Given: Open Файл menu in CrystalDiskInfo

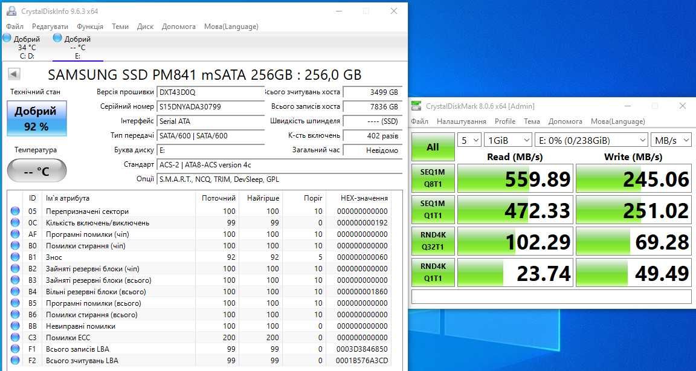Looking at the screenshot, I should [14, 27].
